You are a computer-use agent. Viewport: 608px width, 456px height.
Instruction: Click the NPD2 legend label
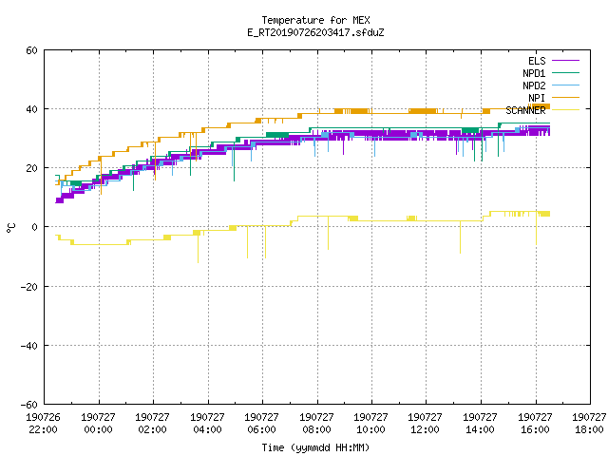click(x=534, y=85)
